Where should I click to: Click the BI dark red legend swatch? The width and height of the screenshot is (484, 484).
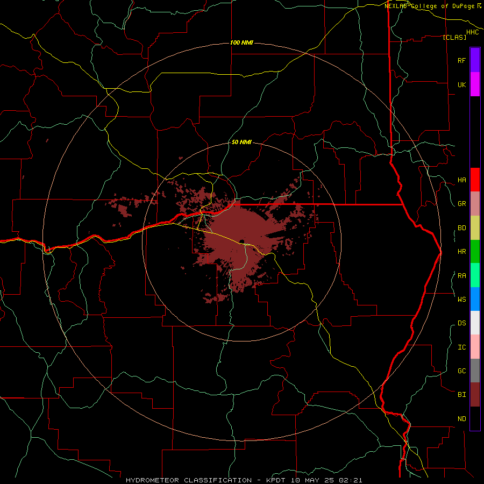click(475, 395)
